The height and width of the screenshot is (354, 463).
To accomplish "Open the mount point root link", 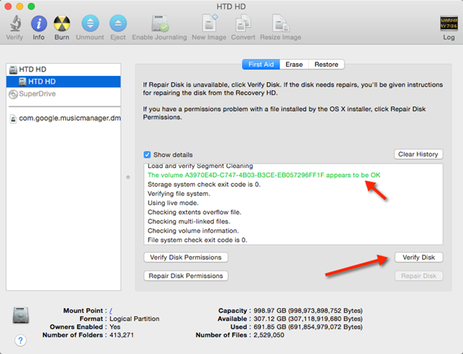I will click(x=111, y=310).
